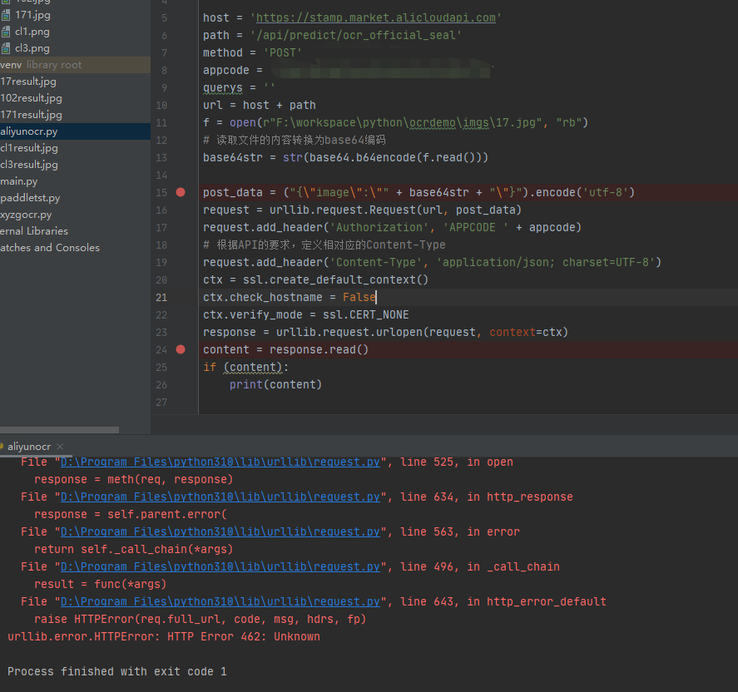Image resolution: width=738 pixels, height=692 pixels.
Task: Click the 'Process finished with exit code 1' text
Action: [116, 671]
